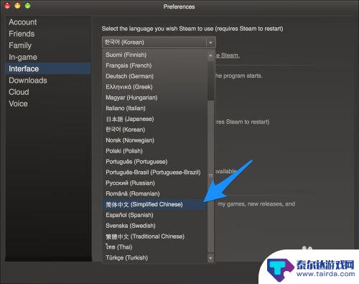Click the red close window button
The image size is (359, 284).
pos(7,6)
